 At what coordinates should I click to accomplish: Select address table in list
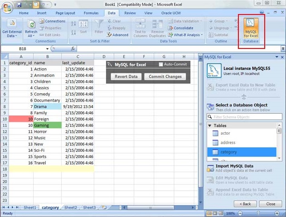pos(242,143)
